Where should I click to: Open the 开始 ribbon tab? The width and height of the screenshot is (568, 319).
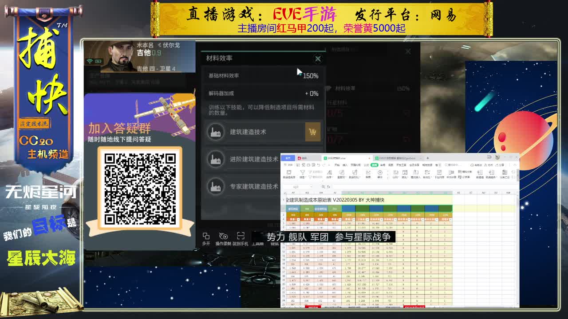[x=337, y=165]
